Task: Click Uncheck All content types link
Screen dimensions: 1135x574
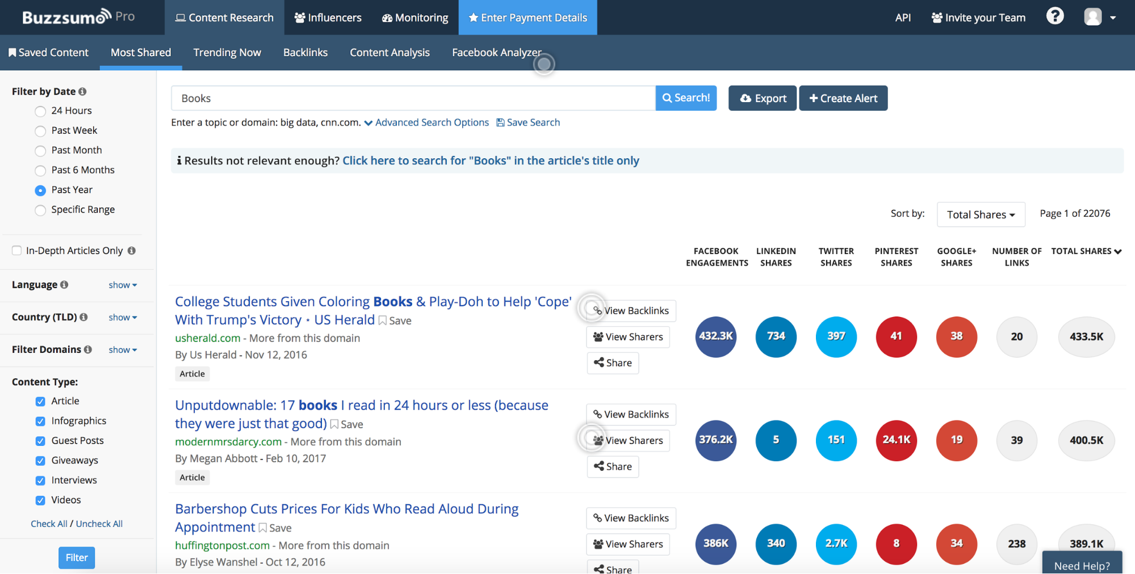Action: click(99, 524)
